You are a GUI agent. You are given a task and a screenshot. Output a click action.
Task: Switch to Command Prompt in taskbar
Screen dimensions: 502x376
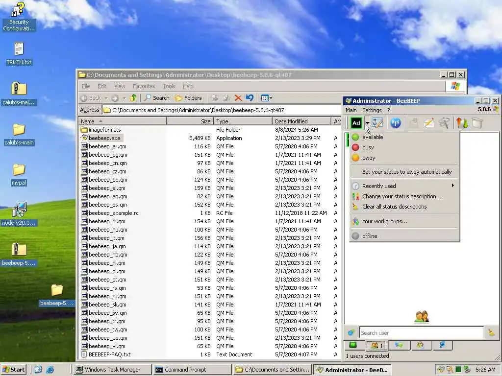tap(191, 370)
